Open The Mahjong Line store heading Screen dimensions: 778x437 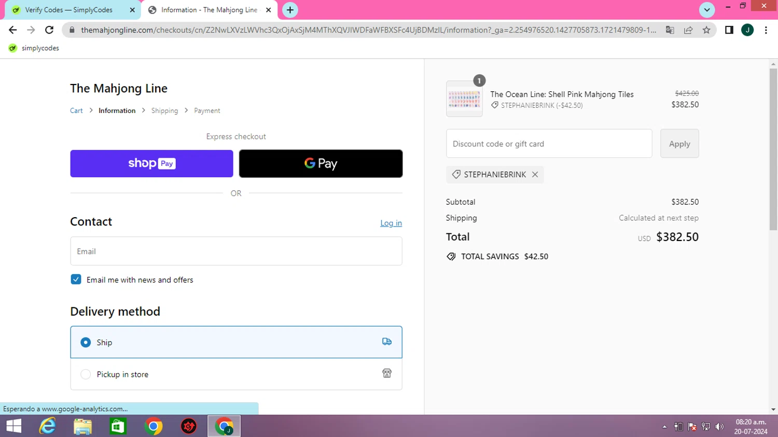(x=119, y=89)
